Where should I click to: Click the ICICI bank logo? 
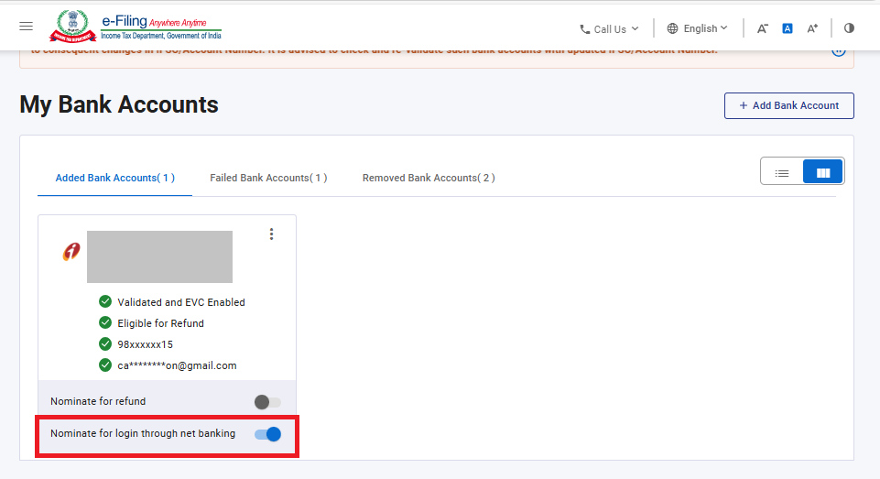[71, 252]
